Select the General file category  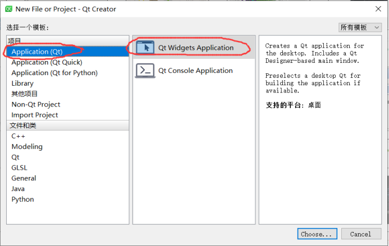pyautogui.click(x=68, y=178)
